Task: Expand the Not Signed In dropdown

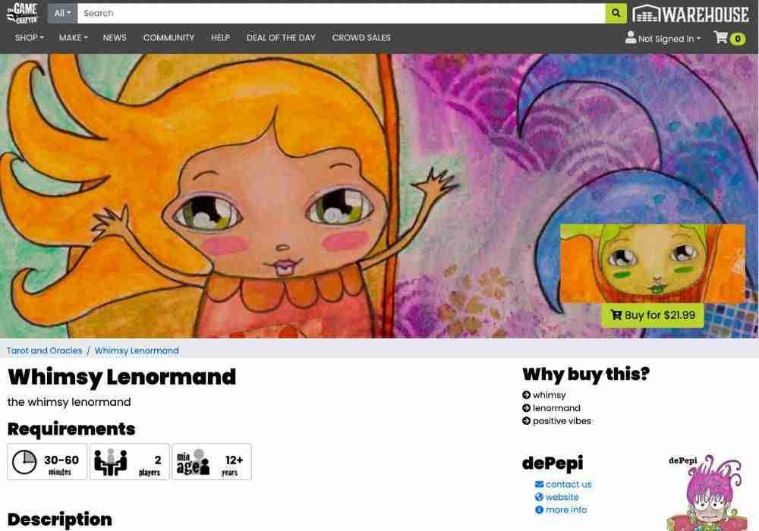Action: coord(669,39)
